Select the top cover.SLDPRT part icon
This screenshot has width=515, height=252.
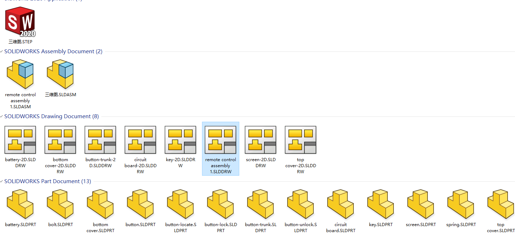(501, 204)
